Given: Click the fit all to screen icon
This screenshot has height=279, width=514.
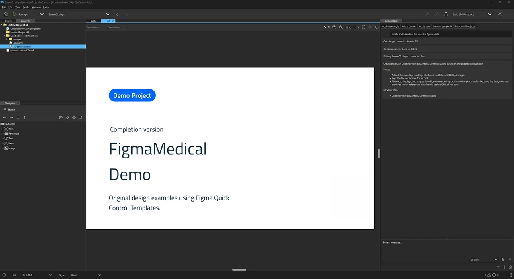Looking at the screenshot, I should (363, 27).
